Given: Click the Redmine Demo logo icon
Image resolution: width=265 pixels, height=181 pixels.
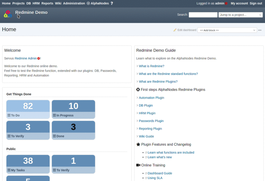Looking at the screenshot, I should 8,14.
